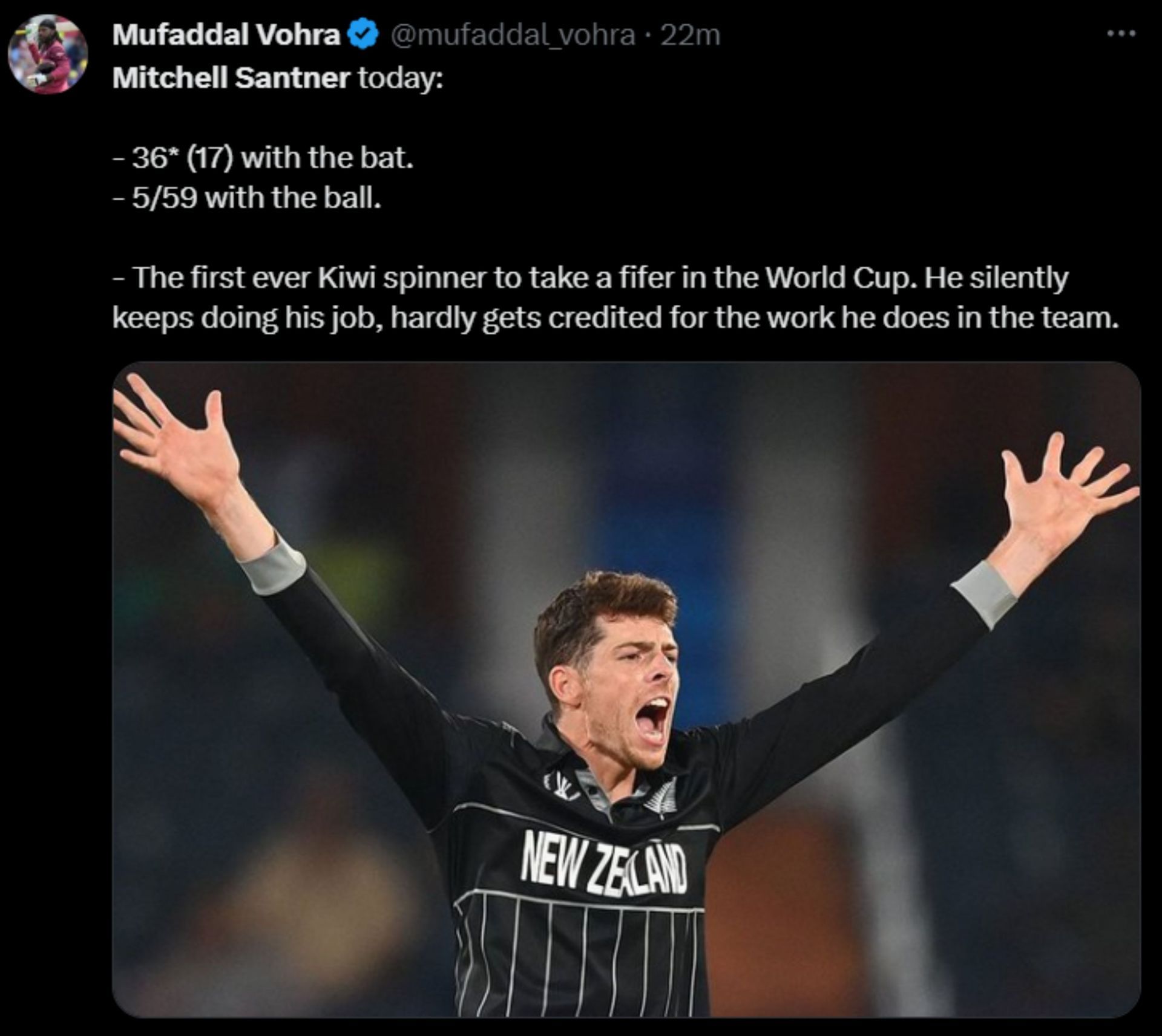Click the "keeps doing his job" line
The height and width of the screenshot is (1036, 1162).
point(247,318)
